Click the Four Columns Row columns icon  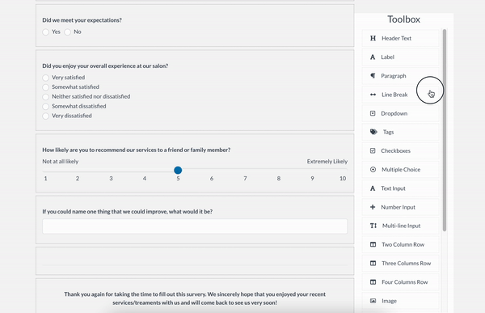[x=373, y=282]
